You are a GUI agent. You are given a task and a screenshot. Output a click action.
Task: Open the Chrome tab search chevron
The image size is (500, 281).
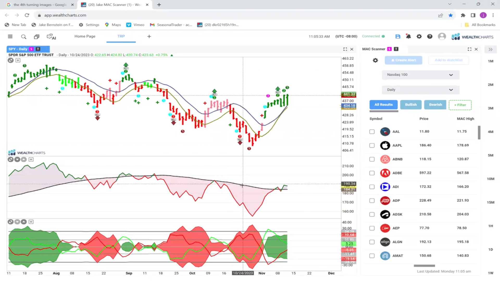pos(450,4)
